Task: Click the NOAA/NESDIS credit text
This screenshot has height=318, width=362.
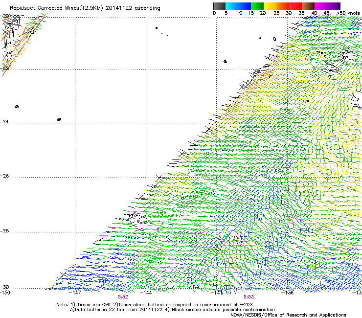Action: 288,315
